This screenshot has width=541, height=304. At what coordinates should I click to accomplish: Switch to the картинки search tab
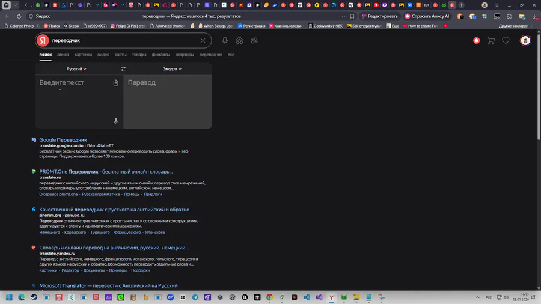(83, 55)
